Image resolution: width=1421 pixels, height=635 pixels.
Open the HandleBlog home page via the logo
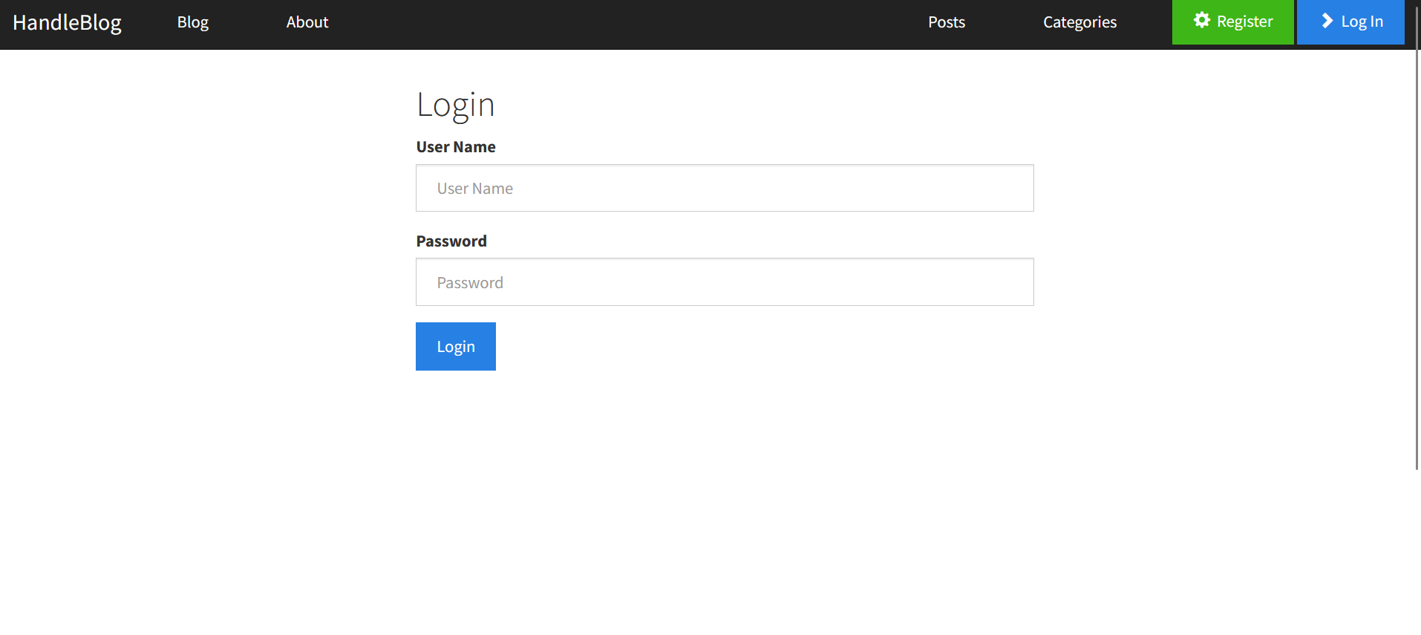66,22
